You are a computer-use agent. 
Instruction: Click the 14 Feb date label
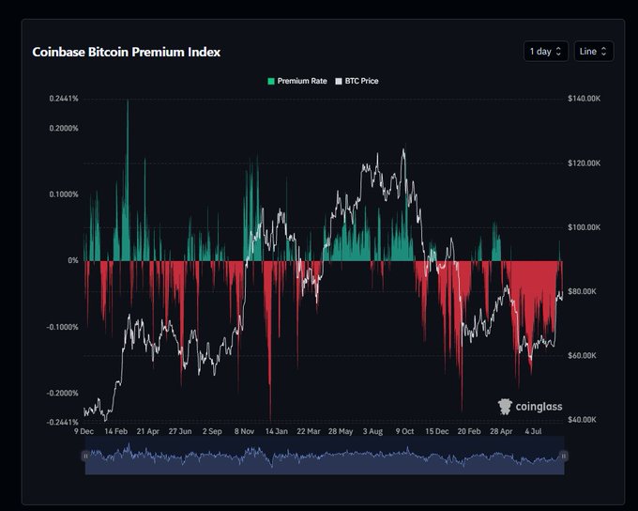pyautogui.click(x=116, y=431)
